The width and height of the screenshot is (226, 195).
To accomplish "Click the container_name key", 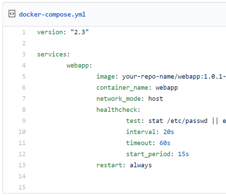I will [122, 88].
